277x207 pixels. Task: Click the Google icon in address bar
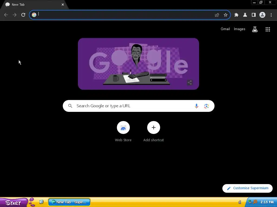(34, 15)
